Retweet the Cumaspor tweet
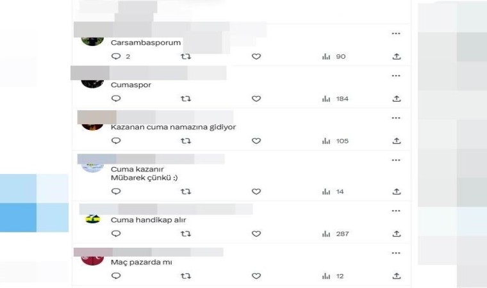487x288 pixels. [186, 99]
